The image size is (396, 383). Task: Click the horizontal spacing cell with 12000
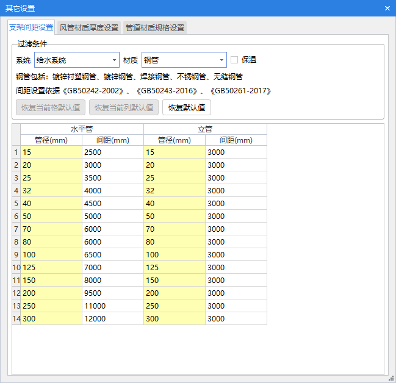112,318
